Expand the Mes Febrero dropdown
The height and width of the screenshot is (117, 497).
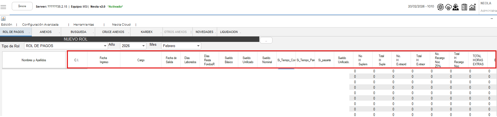click(198, 46)
